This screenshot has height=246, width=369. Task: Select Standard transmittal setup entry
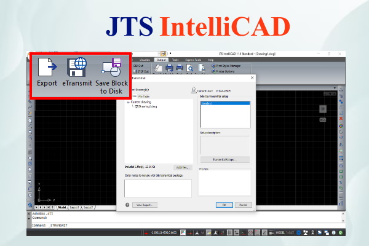pos(225,103)
